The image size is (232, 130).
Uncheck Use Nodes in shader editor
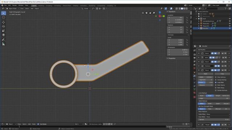click(38, 124)
